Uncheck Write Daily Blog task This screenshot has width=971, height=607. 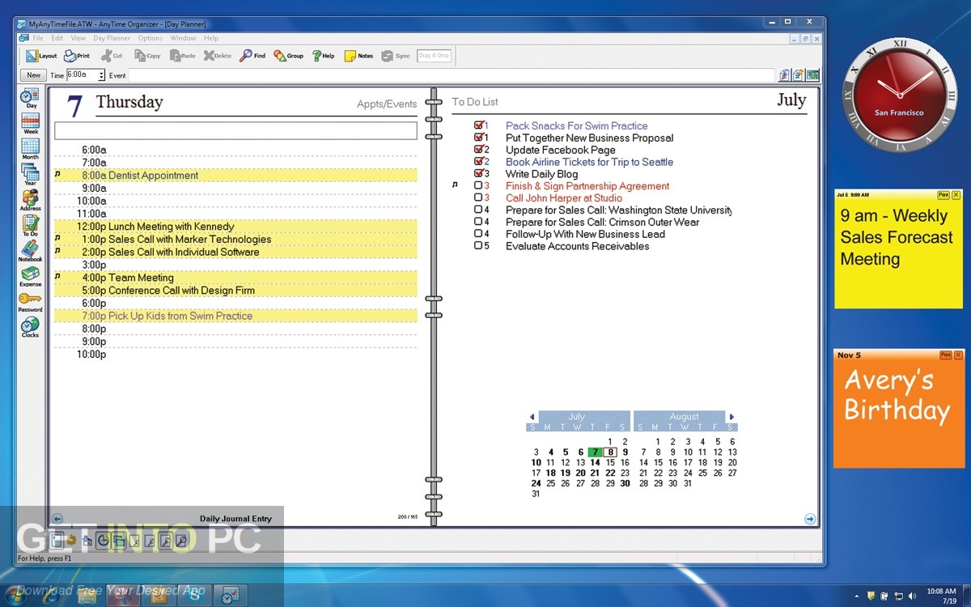point(478,173)
